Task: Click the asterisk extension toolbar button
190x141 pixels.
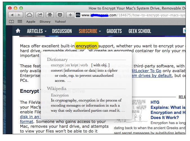Action: [x=50, y=15]
